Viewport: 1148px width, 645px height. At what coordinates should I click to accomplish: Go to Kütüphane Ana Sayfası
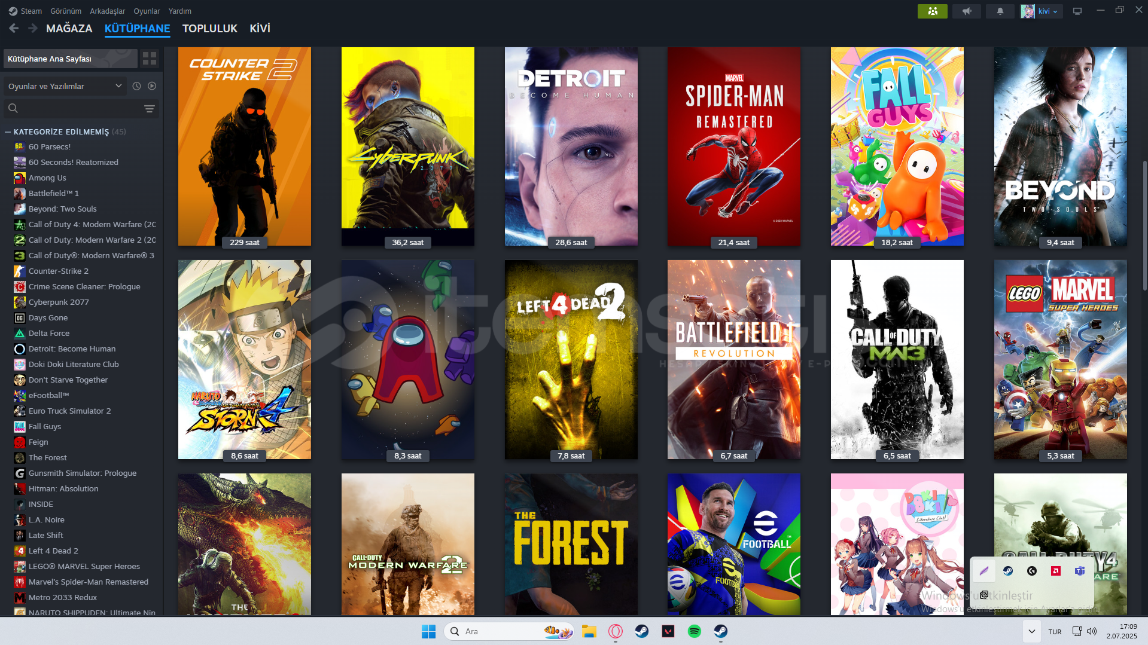71,59
